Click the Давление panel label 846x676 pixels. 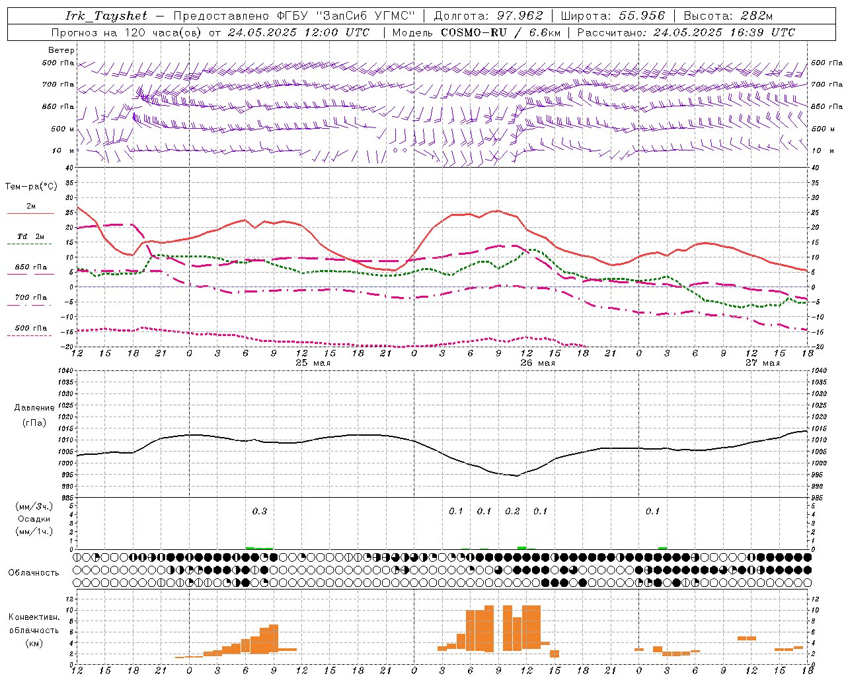pos(34,408)
